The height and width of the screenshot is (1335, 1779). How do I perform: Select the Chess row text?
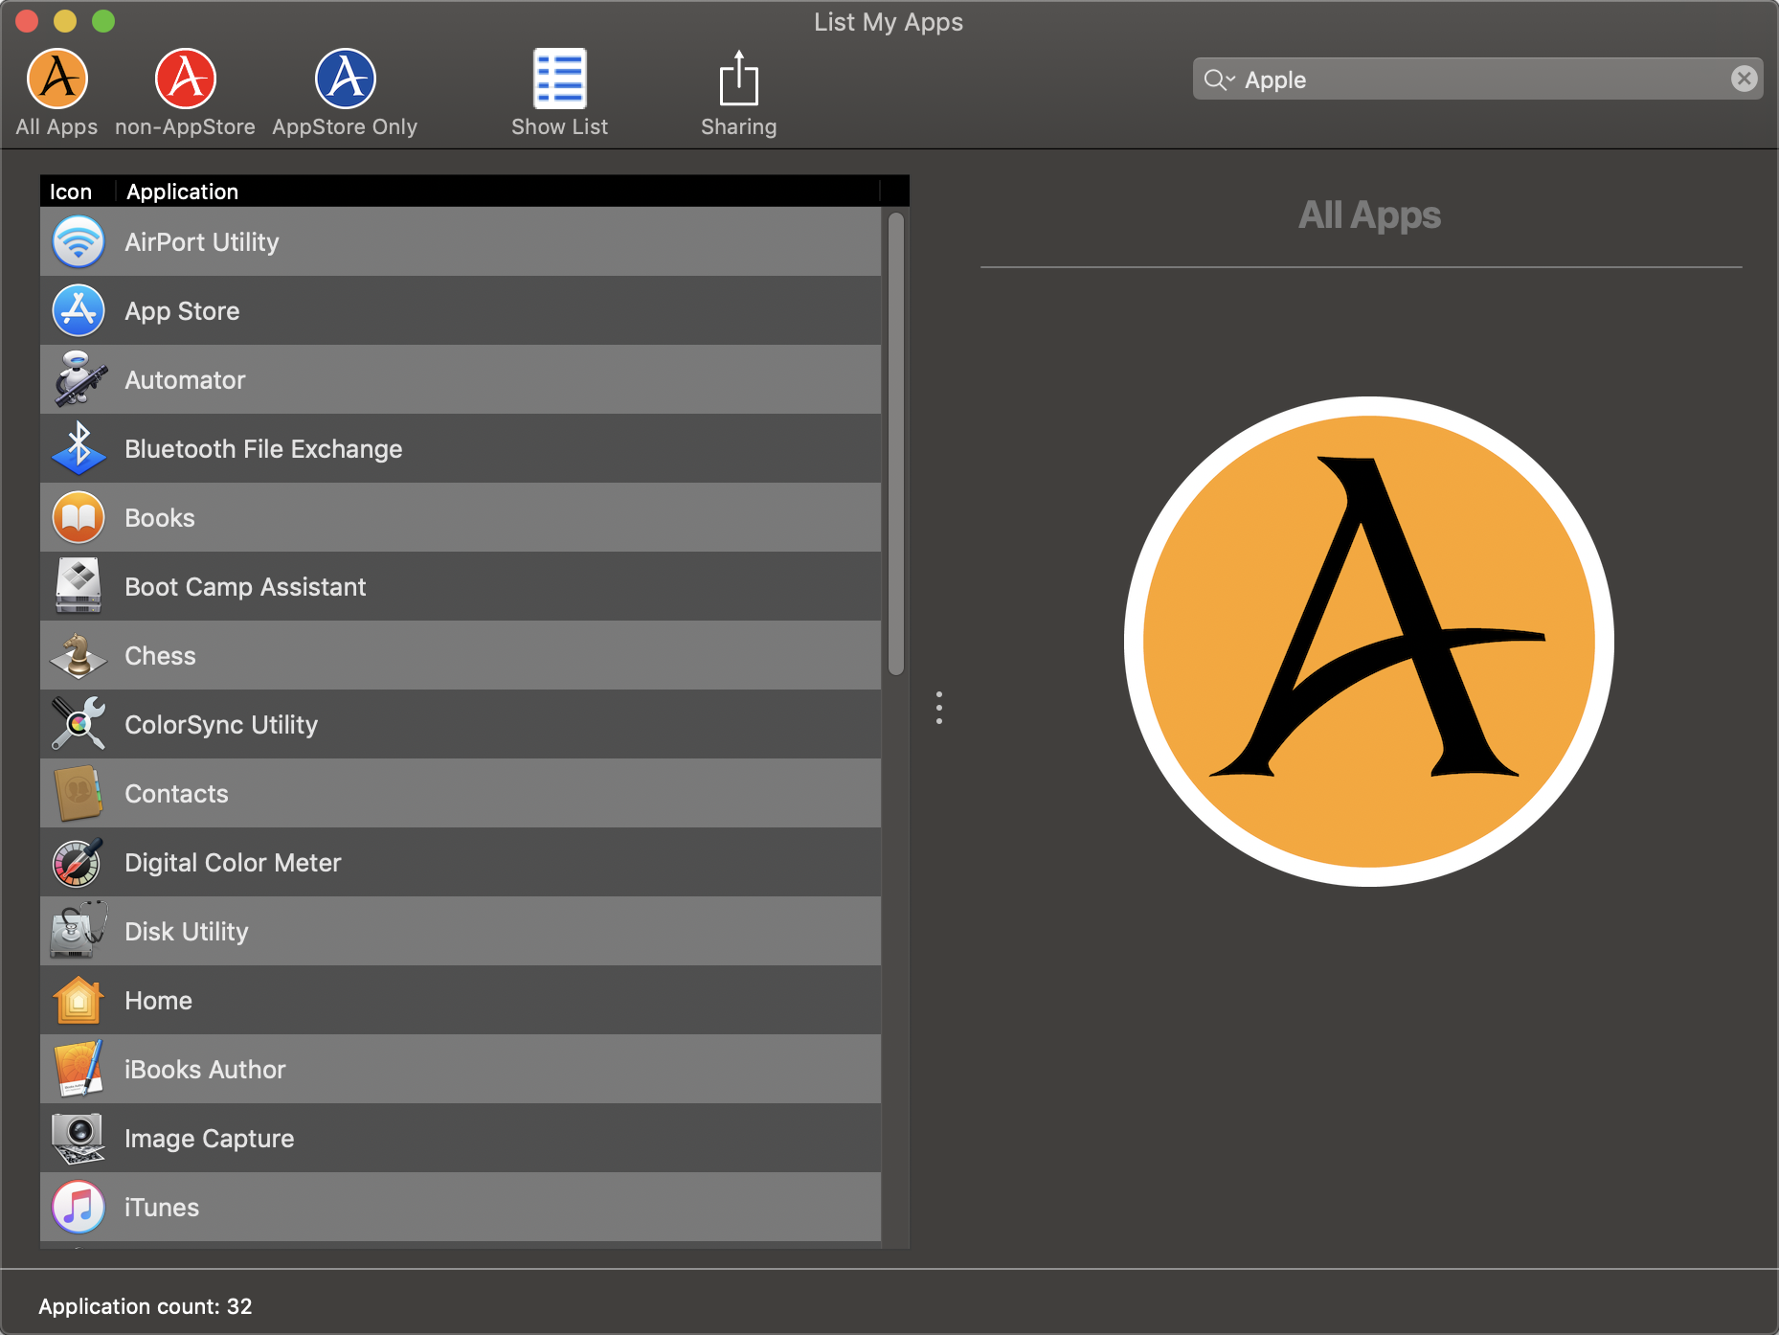(x=160, y=656)
